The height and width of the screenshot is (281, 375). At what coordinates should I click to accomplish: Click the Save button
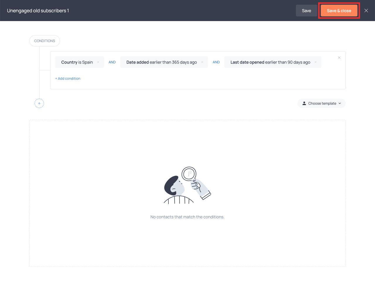point(306,11)
